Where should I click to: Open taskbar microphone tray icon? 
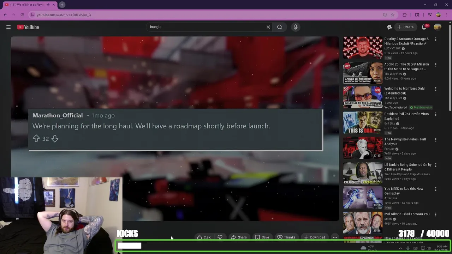click(408, 248)
